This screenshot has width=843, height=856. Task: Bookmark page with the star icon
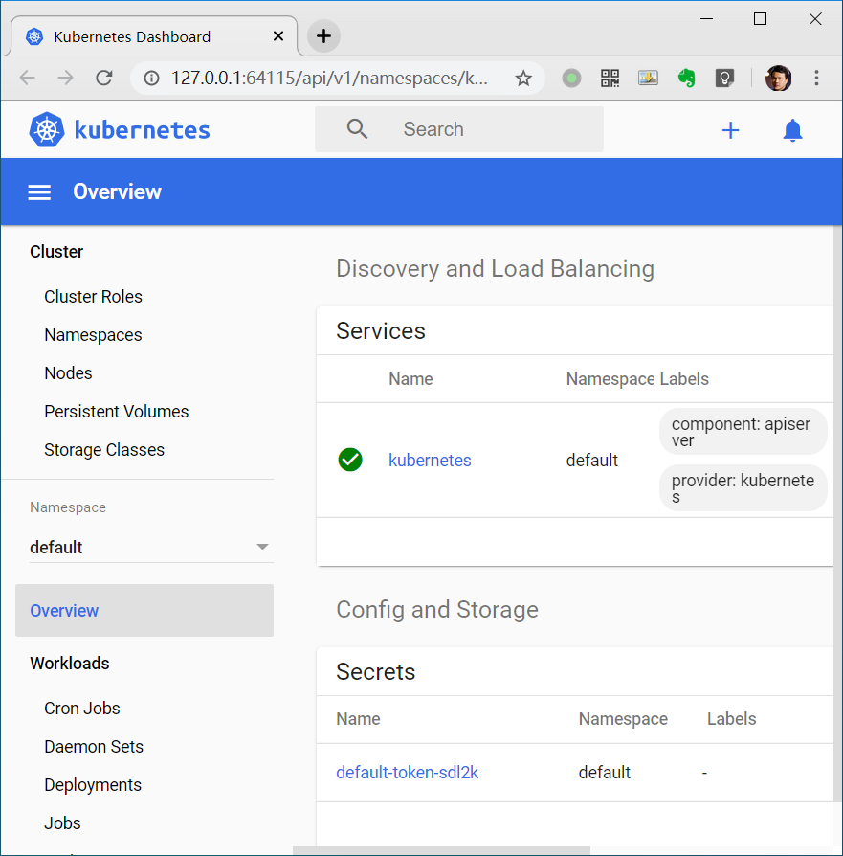(523, 79)
